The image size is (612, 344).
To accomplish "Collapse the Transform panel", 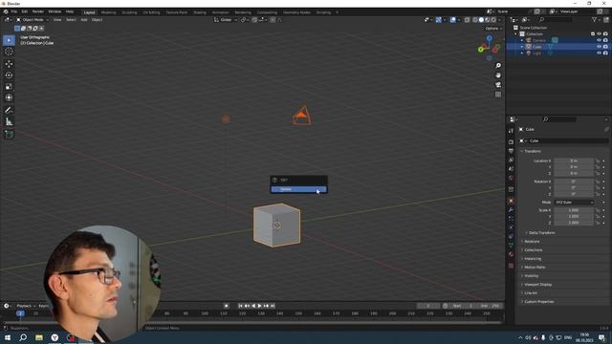I will click(x=532, y=151).
